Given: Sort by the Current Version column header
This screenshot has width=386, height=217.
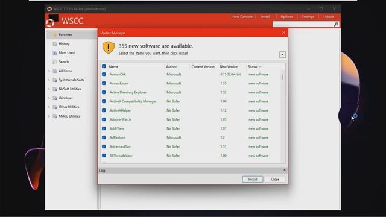Looking at the screenshot, I should click(x=203, y=67).
